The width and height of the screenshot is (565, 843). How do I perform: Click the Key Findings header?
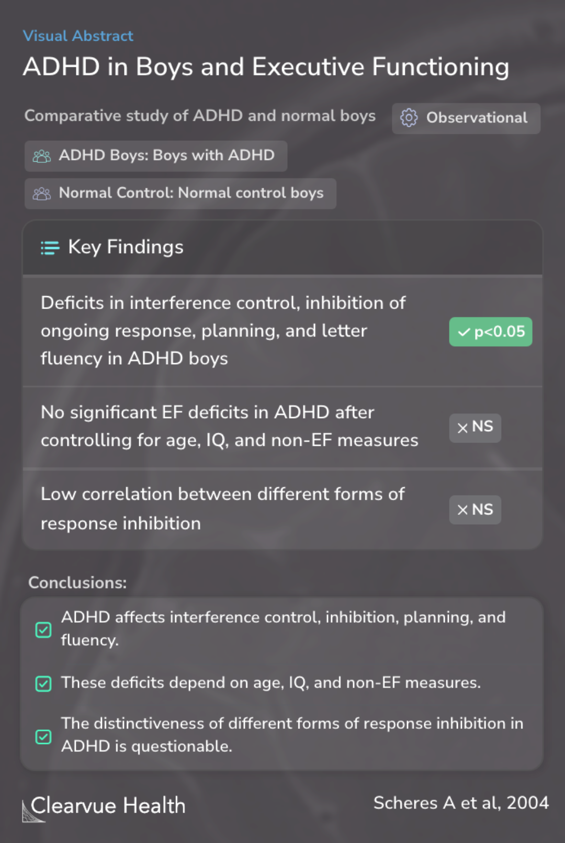(x=126, y=247)
